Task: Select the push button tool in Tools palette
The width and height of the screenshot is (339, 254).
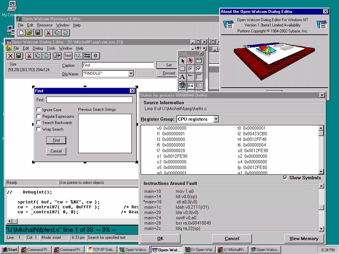Action: 182,69
